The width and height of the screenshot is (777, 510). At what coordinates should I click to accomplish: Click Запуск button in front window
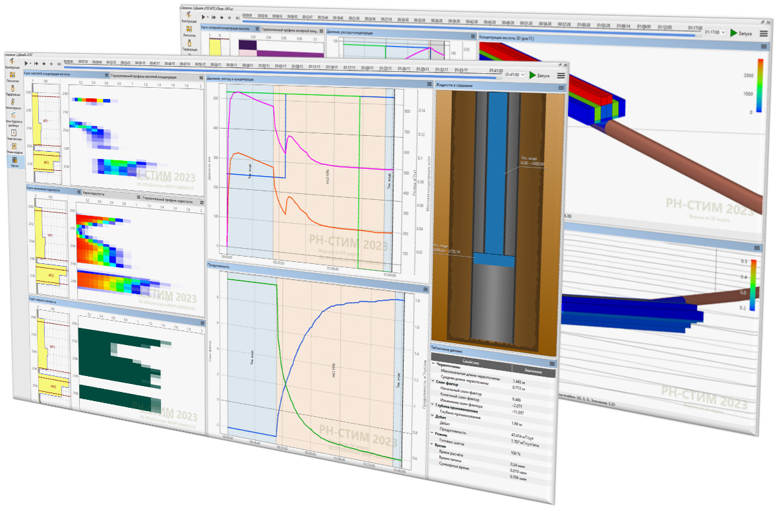point(540,75)
